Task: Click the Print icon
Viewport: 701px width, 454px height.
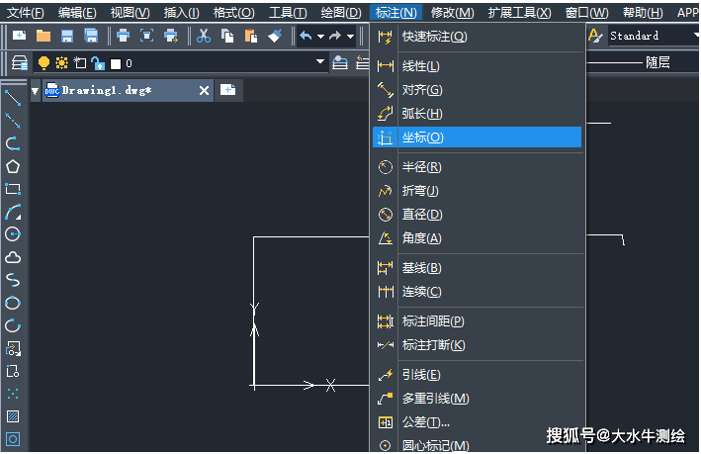Action: coord(123,36)
